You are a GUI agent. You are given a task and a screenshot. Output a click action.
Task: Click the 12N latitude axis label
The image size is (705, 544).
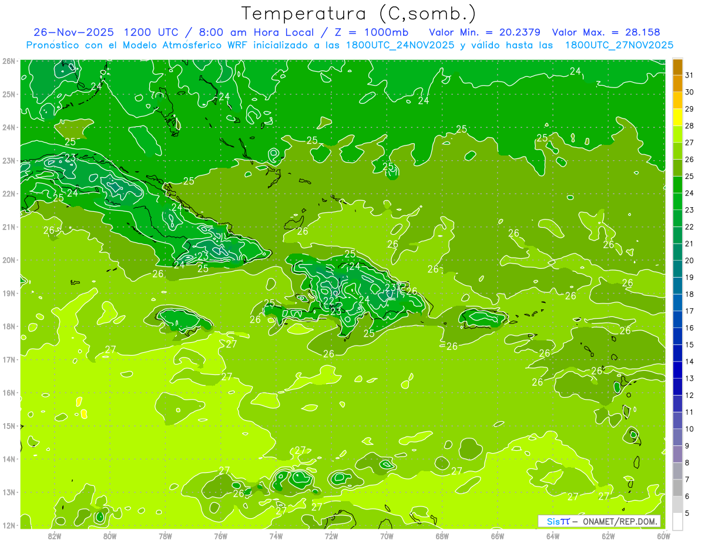pos(9,525)
